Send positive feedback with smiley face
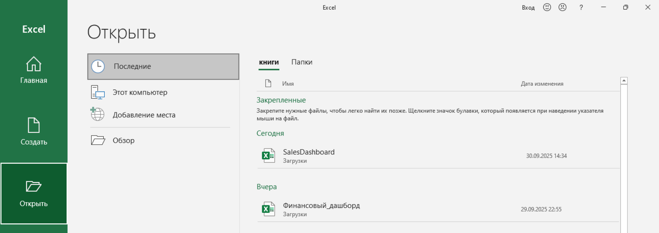Viewport: 659px width, 233px height. point(547,7)
